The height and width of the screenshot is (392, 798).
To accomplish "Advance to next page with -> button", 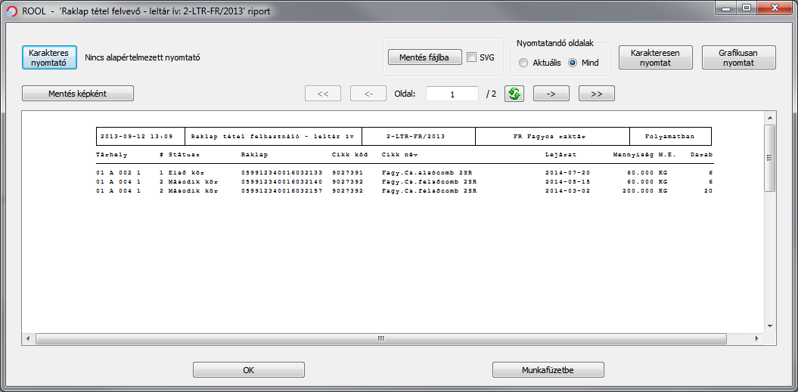I will pyautogui.click(x=551, y=94).
